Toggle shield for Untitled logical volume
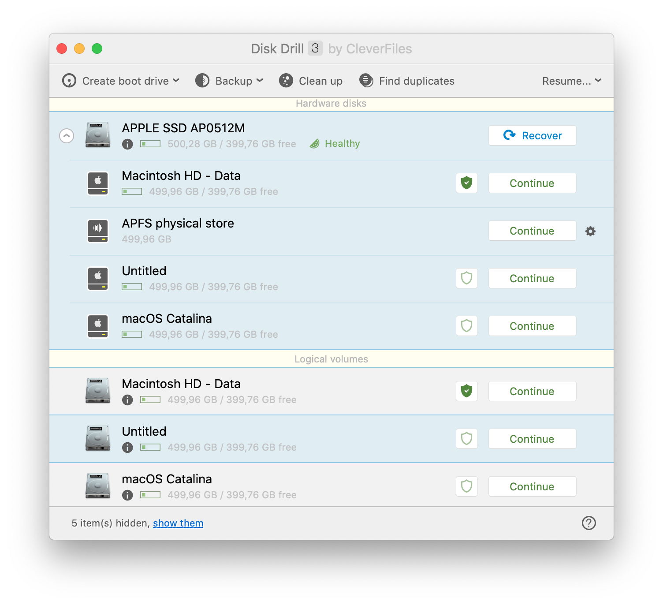Screen dimensions: 663x605 [x=467, y=439]
